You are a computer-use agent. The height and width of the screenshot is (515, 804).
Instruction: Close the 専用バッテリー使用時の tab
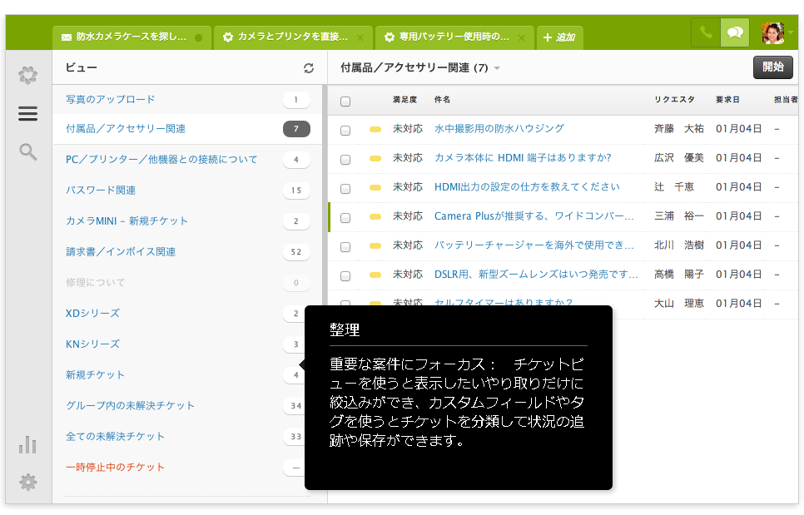click(522, 37)
